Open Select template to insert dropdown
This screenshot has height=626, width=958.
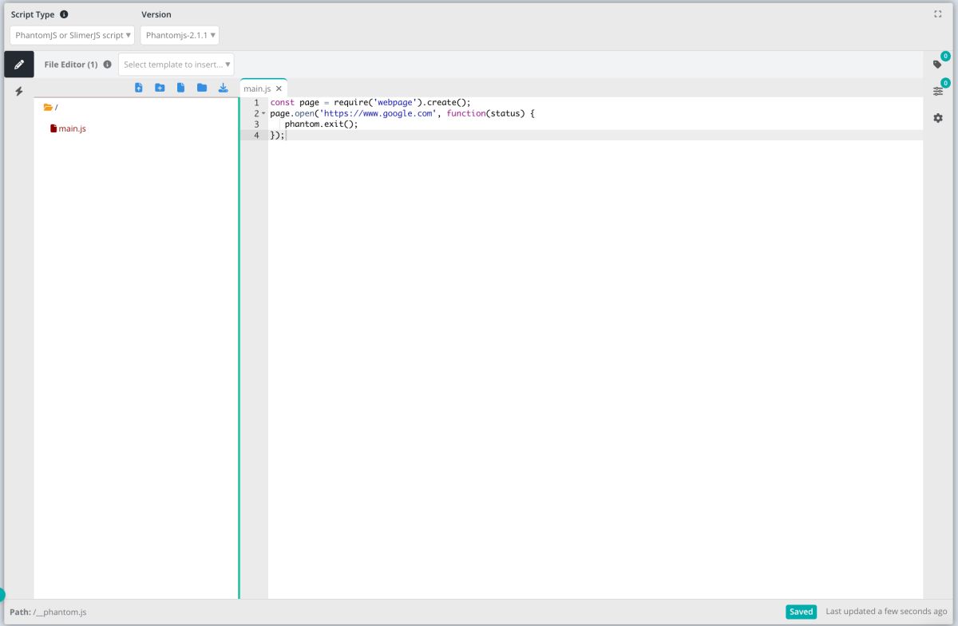point(176,65)
